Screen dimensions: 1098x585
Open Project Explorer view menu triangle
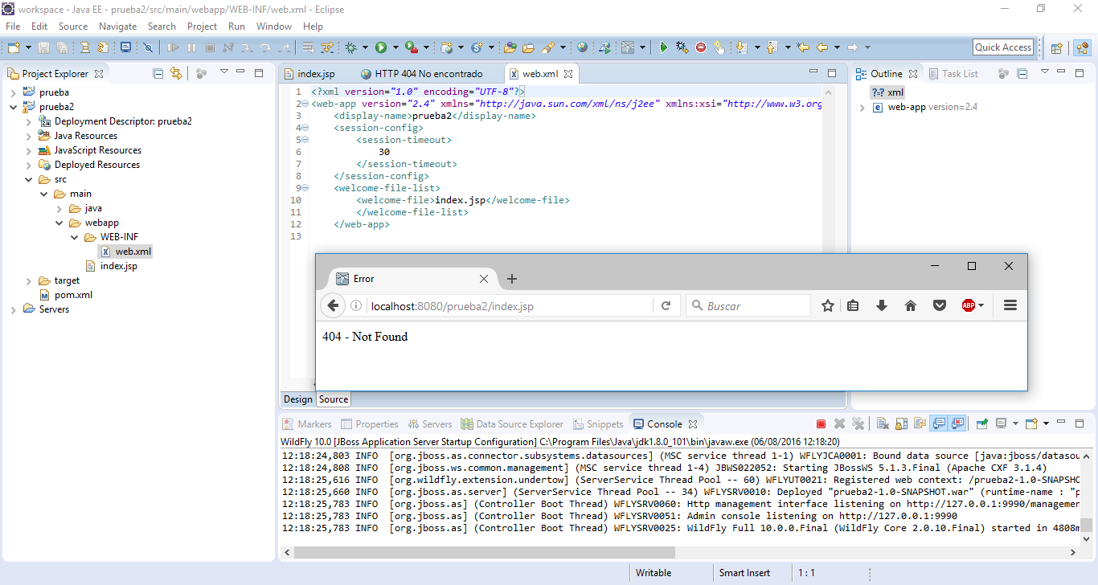click(223, 72)
